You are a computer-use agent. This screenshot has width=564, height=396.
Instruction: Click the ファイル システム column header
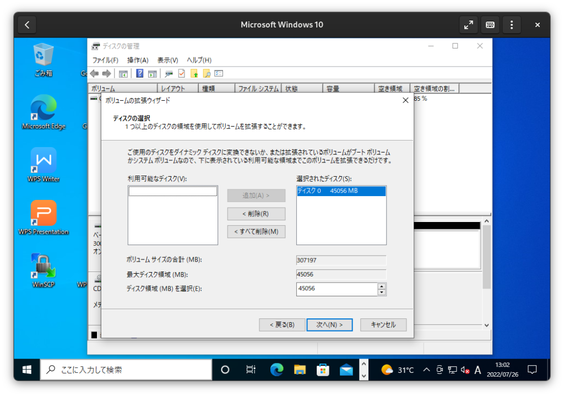coord(258,89)
